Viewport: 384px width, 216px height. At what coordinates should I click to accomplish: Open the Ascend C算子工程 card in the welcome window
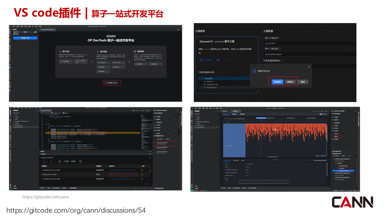(x=81, y=61)
